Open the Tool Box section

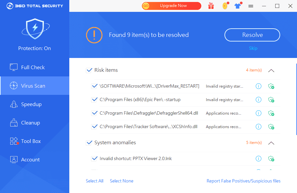tap(31, 141)
